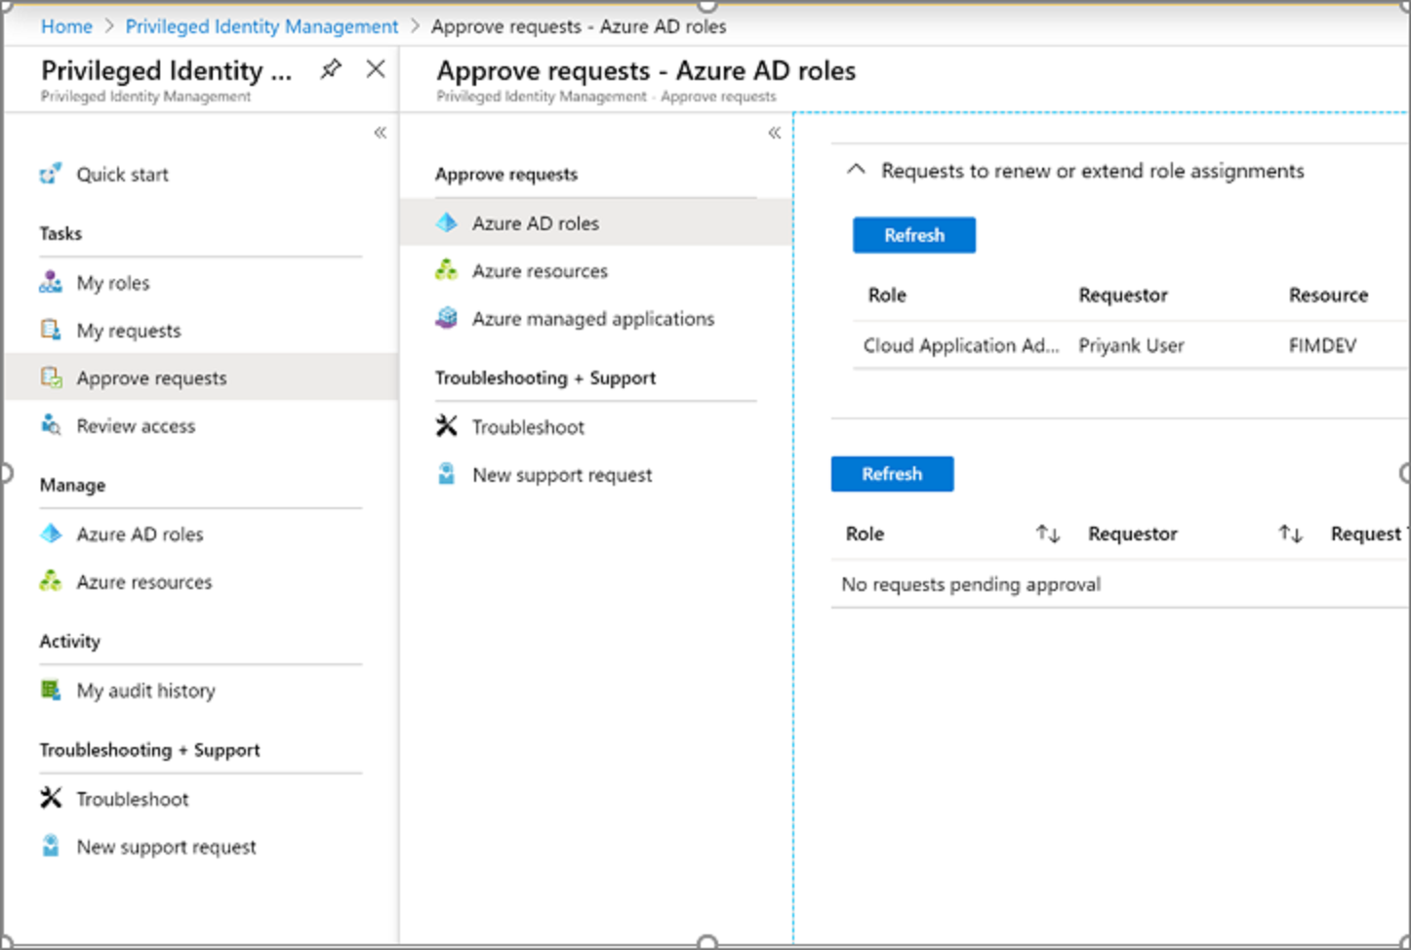The width and height of the screenshot is (1411, 950).
Task: Click the My audit history icon
Action: [x=51, y=690]
